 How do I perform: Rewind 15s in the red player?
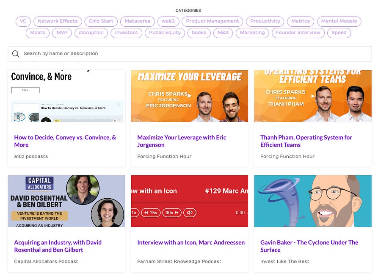tap(151, 213)
